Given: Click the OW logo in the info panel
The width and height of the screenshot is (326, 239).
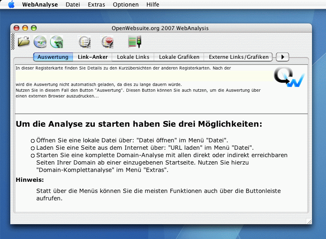Looking at the screenshot, I should pyautogui.click(x=289, y=77).
